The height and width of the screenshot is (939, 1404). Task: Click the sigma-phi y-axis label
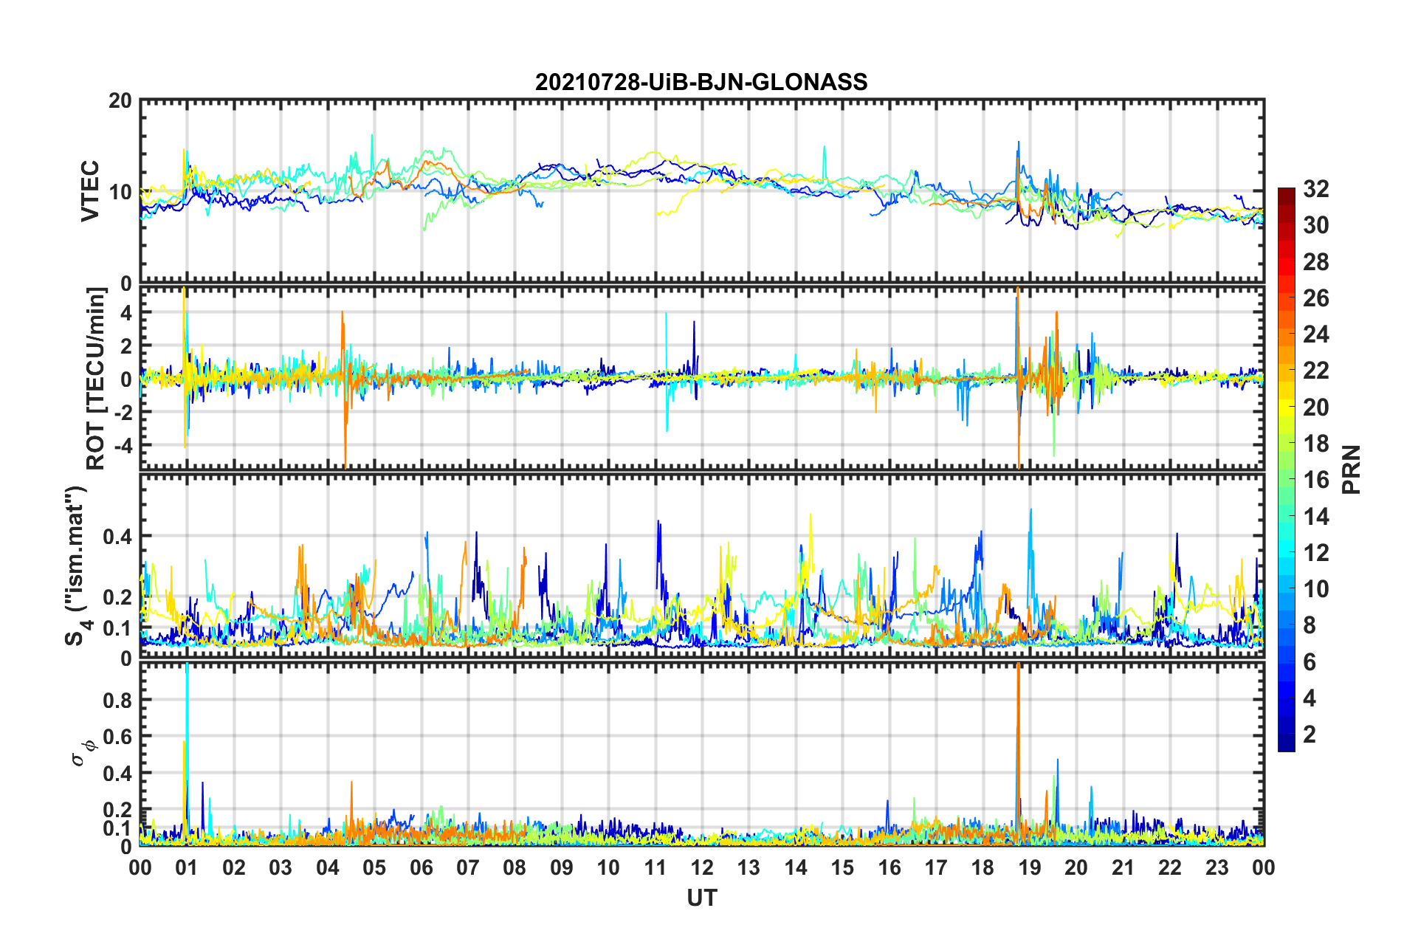(x=83, y=752)
